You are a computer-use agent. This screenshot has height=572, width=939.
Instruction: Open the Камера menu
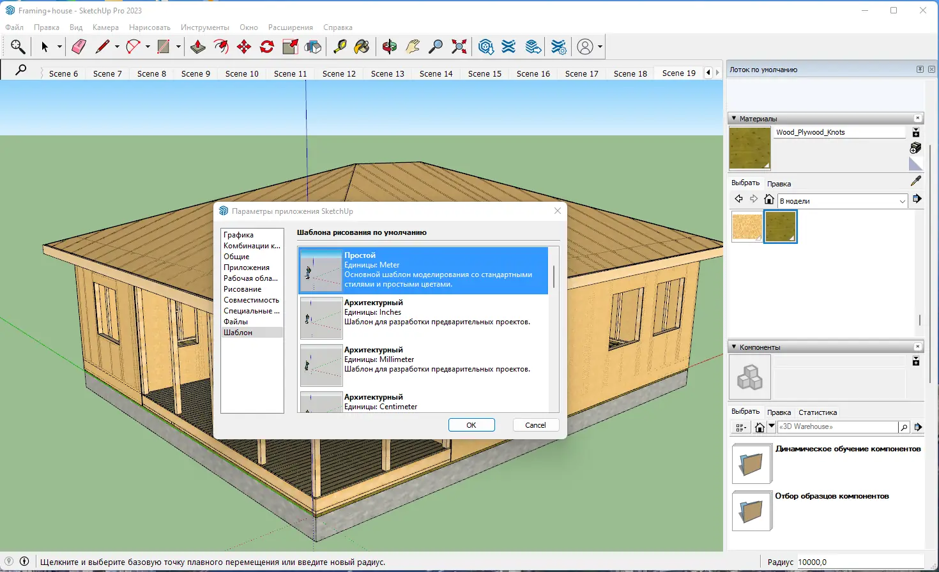[105, 27]
